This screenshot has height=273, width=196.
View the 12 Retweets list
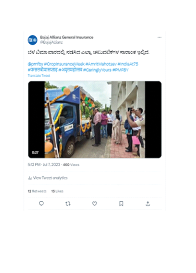pyautogui.click(x=37, y=191)
